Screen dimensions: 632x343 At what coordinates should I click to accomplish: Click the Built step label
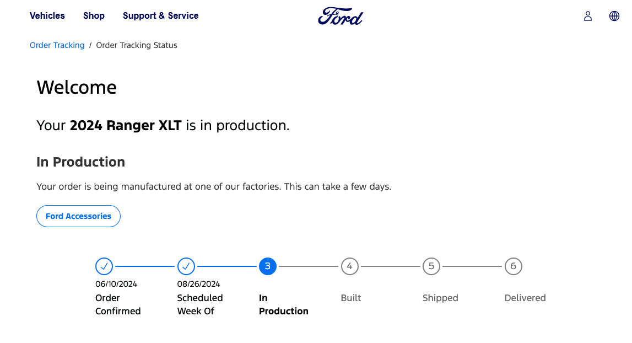tap(350, 298)
